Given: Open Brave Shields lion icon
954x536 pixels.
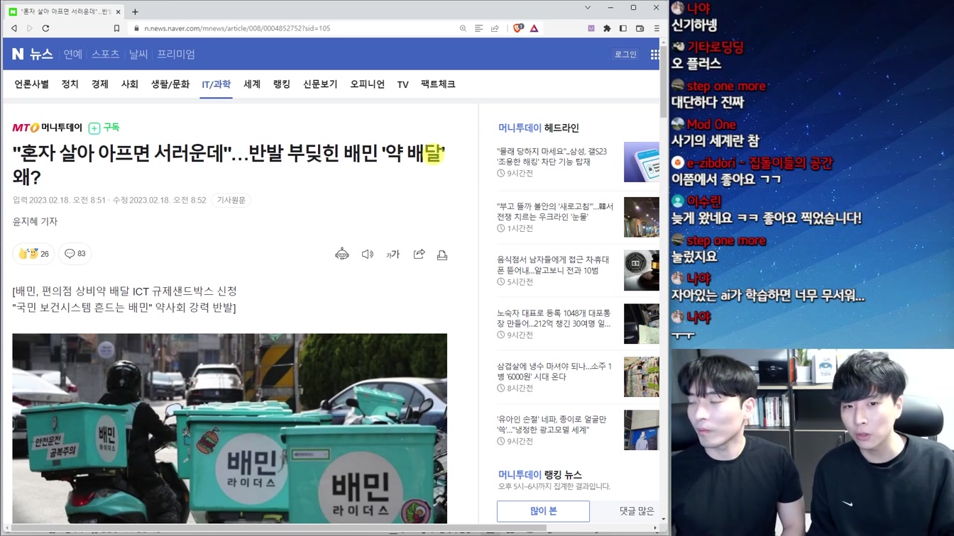Looking at the screenshot, I should tap(518, 28).
